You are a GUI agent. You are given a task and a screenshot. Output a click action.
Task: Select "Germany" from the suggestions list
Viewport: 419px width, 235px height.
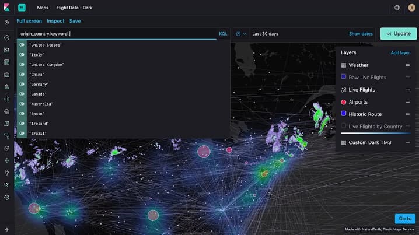[x=41, y=84]
